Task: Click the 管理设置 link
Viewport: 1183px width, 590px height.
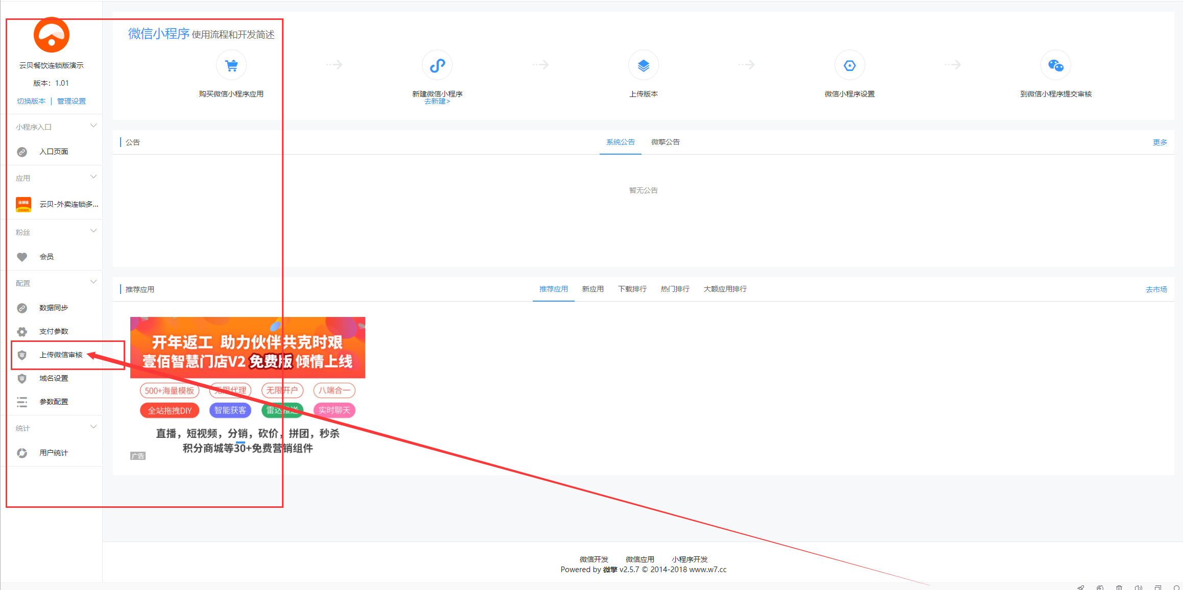Action: click(72, 101)
